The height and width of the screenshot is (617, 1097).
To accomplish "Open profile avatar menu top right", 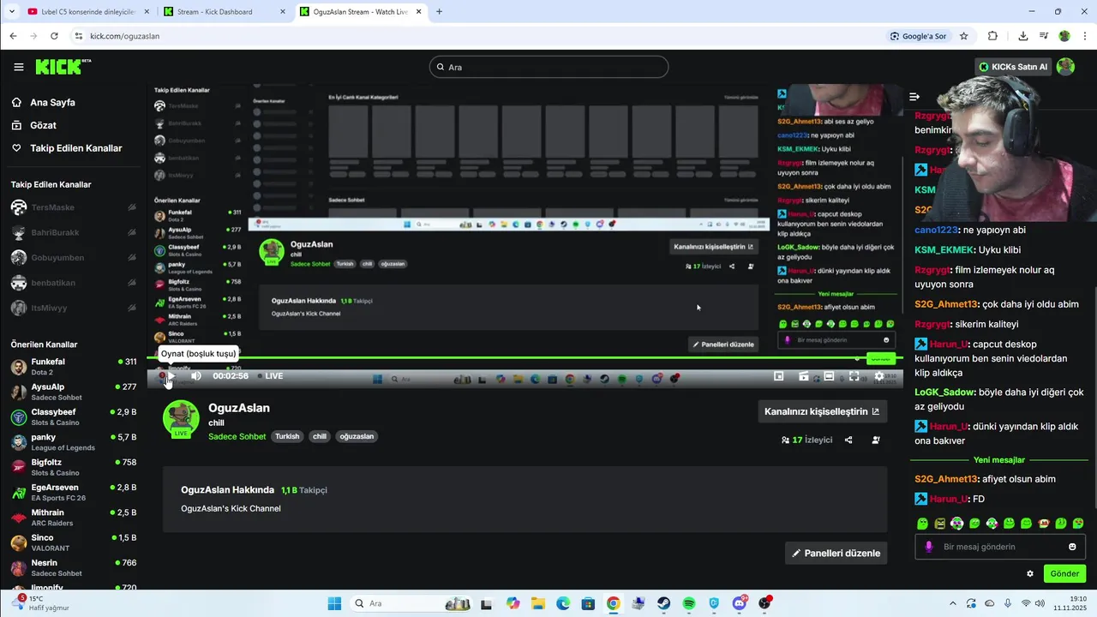I will click(1065, 67).
